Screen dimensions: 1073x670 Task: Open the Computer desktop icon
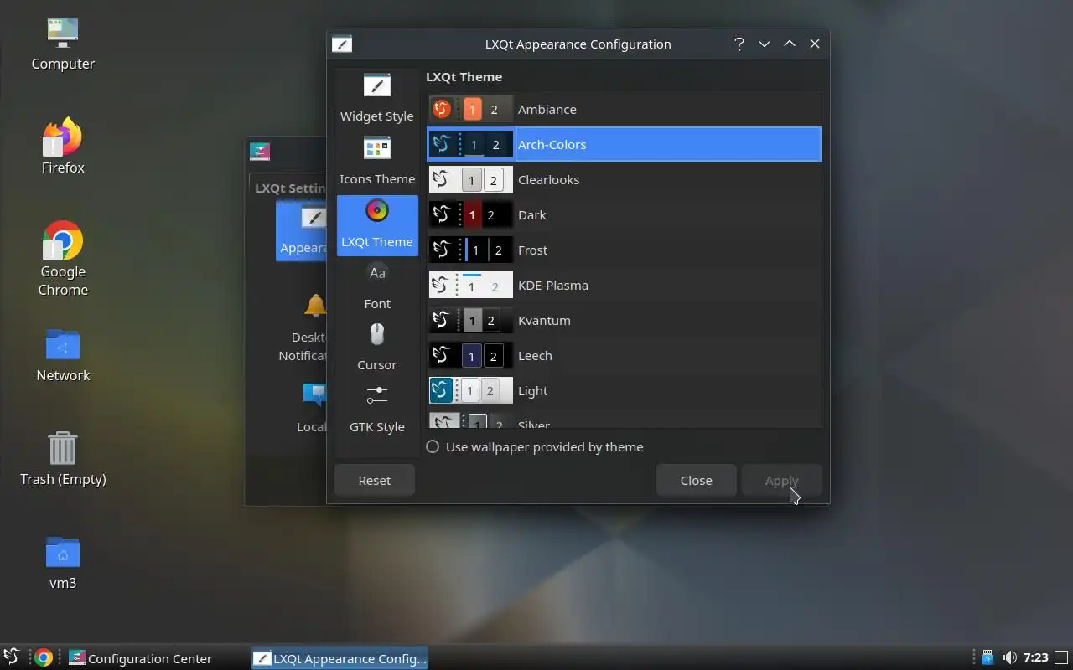tap(63, 44)
